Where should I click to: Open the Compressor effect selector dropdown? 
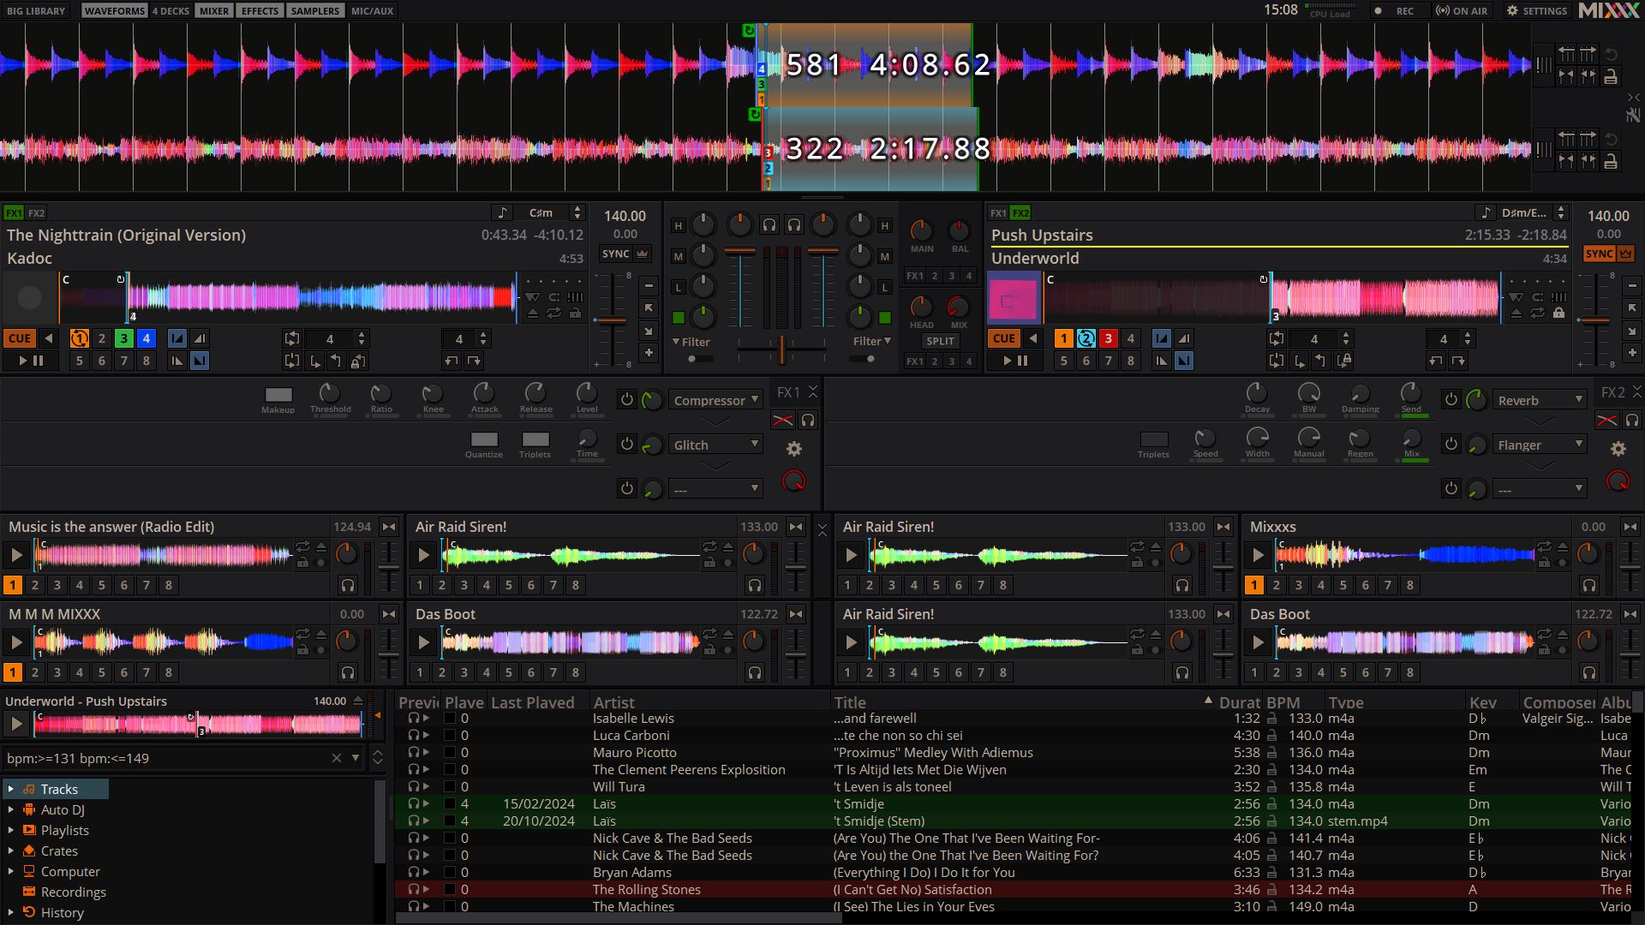point(715,400)
